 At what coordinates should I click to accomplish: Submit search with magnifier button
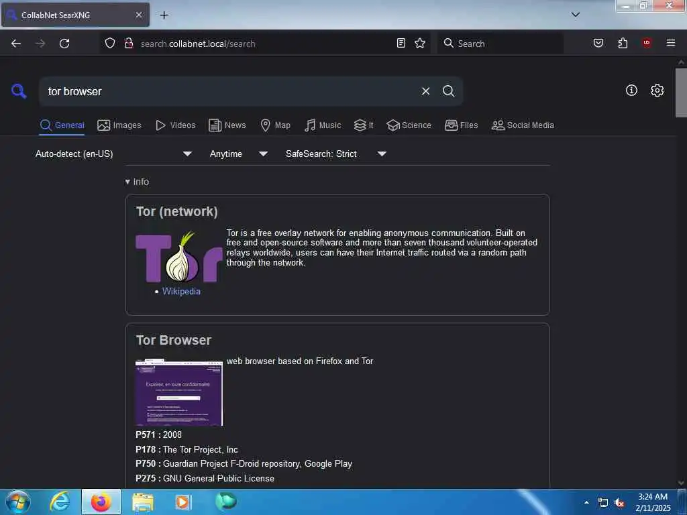[448, 91]
